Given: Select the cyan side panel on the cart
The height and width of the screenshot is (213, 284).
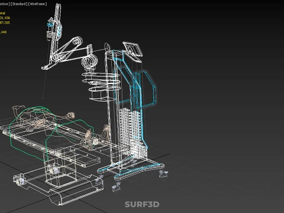Looking at the screenshot, I should [x=145, y=89].
